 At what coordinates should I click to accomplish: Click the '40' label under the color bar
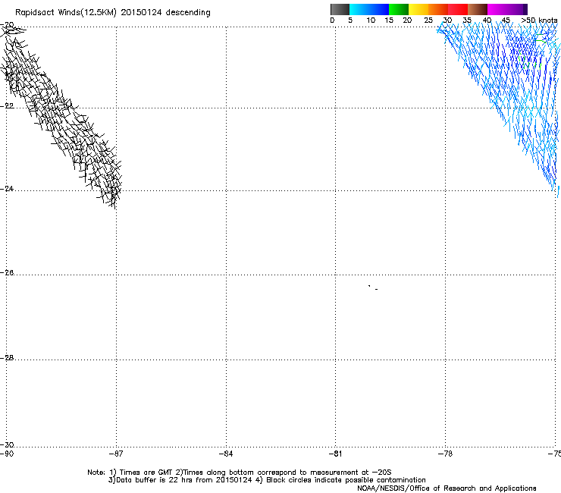(x=487, y=20)
